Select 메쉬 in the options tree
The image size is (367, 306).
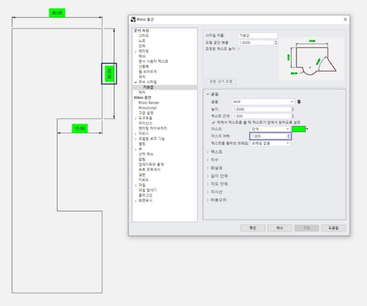coord(142,56)
